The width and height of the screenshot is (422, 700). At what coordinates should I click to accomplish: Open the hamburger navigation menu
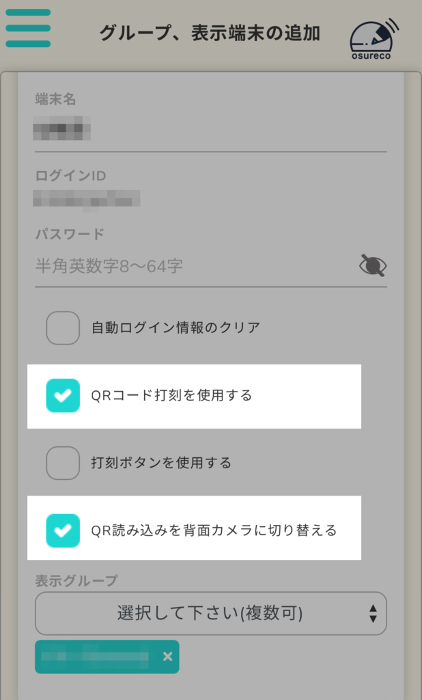tap(28, 28)
